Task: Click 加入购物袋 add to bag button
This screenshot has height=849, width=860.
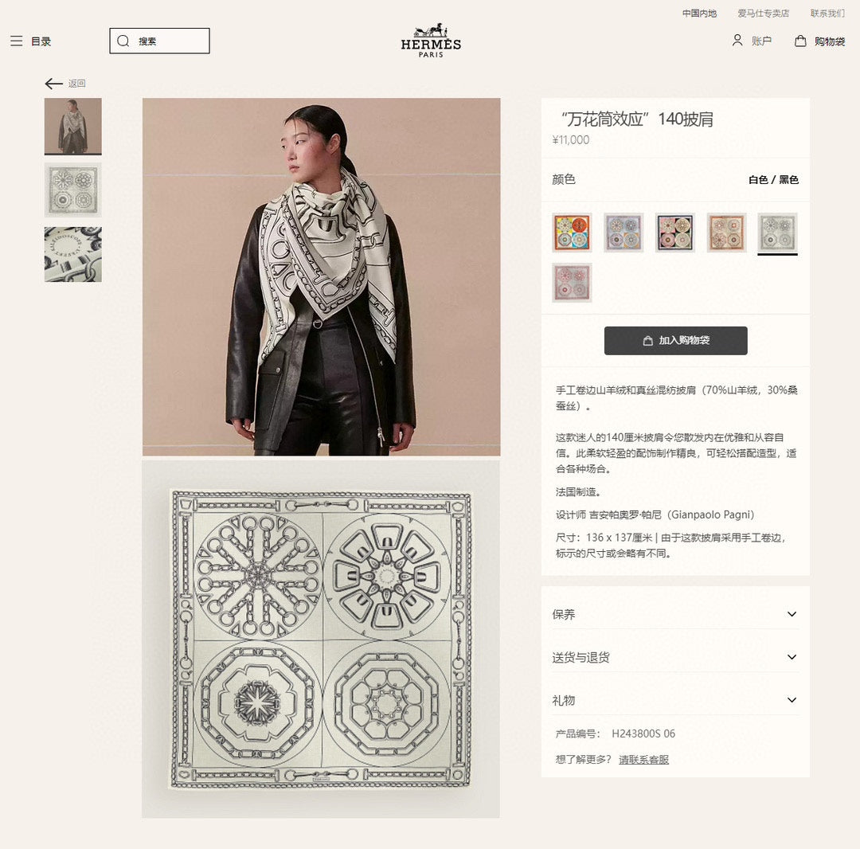Action: point(676,341)
